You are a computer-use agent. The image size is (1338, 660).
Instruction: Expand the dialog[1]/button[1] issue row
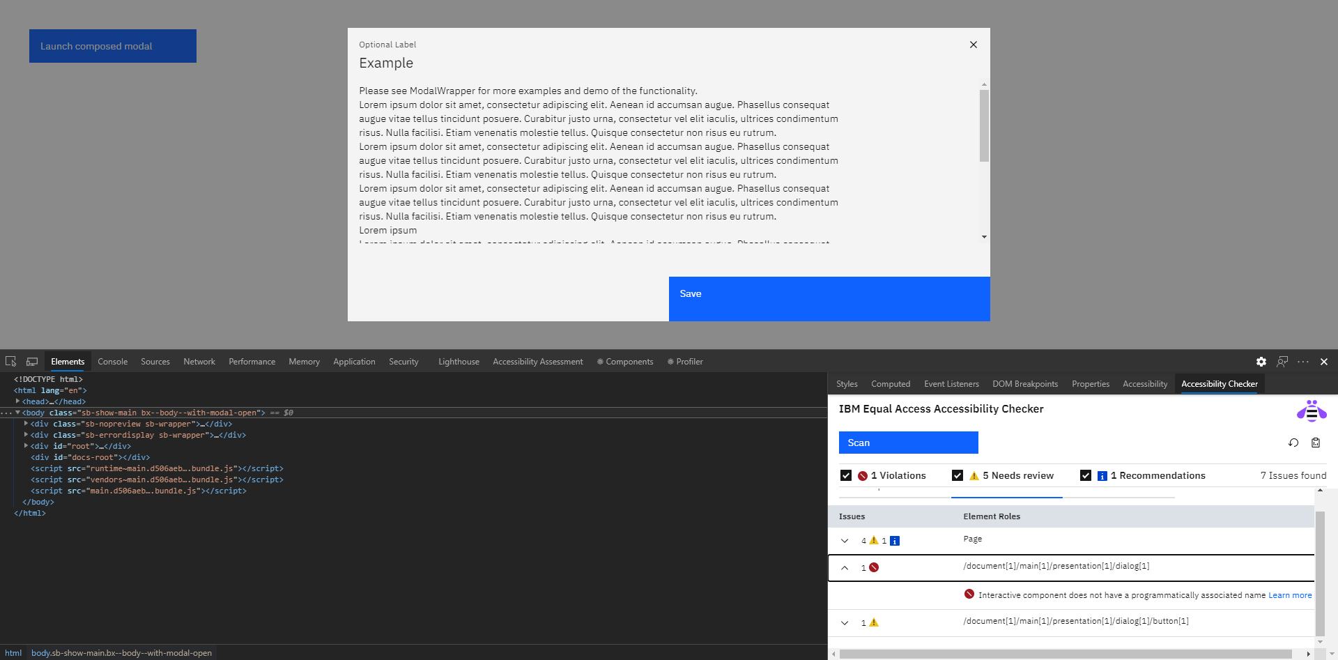click(x=845, y=623)
